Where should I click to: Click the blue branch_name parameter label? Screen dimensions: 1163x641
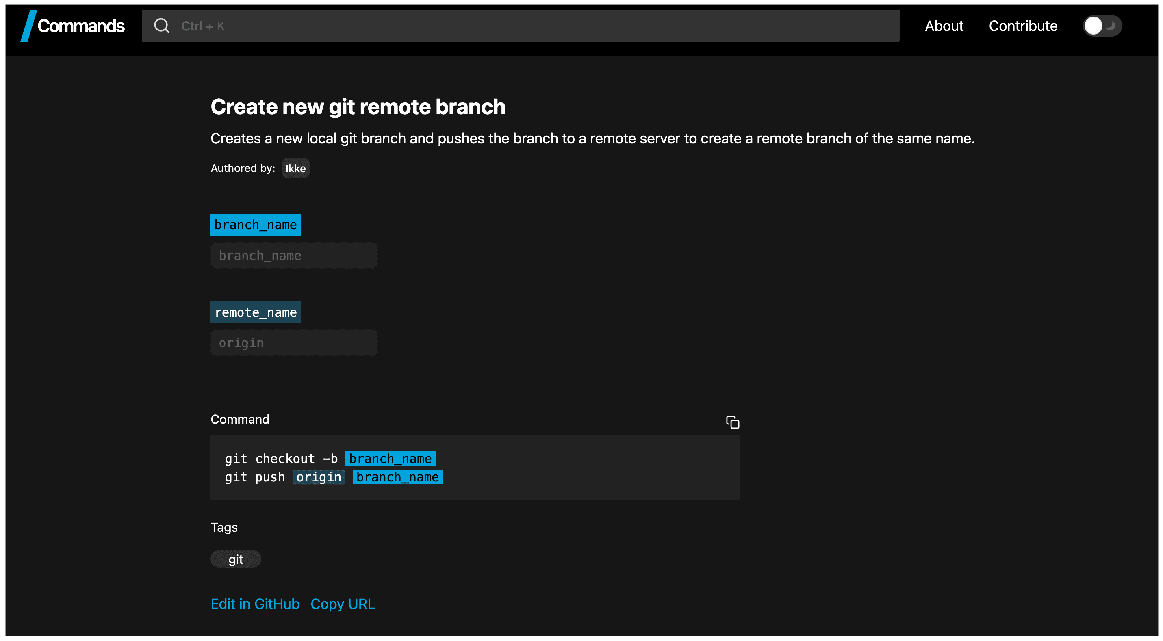(x=255, y=224)
